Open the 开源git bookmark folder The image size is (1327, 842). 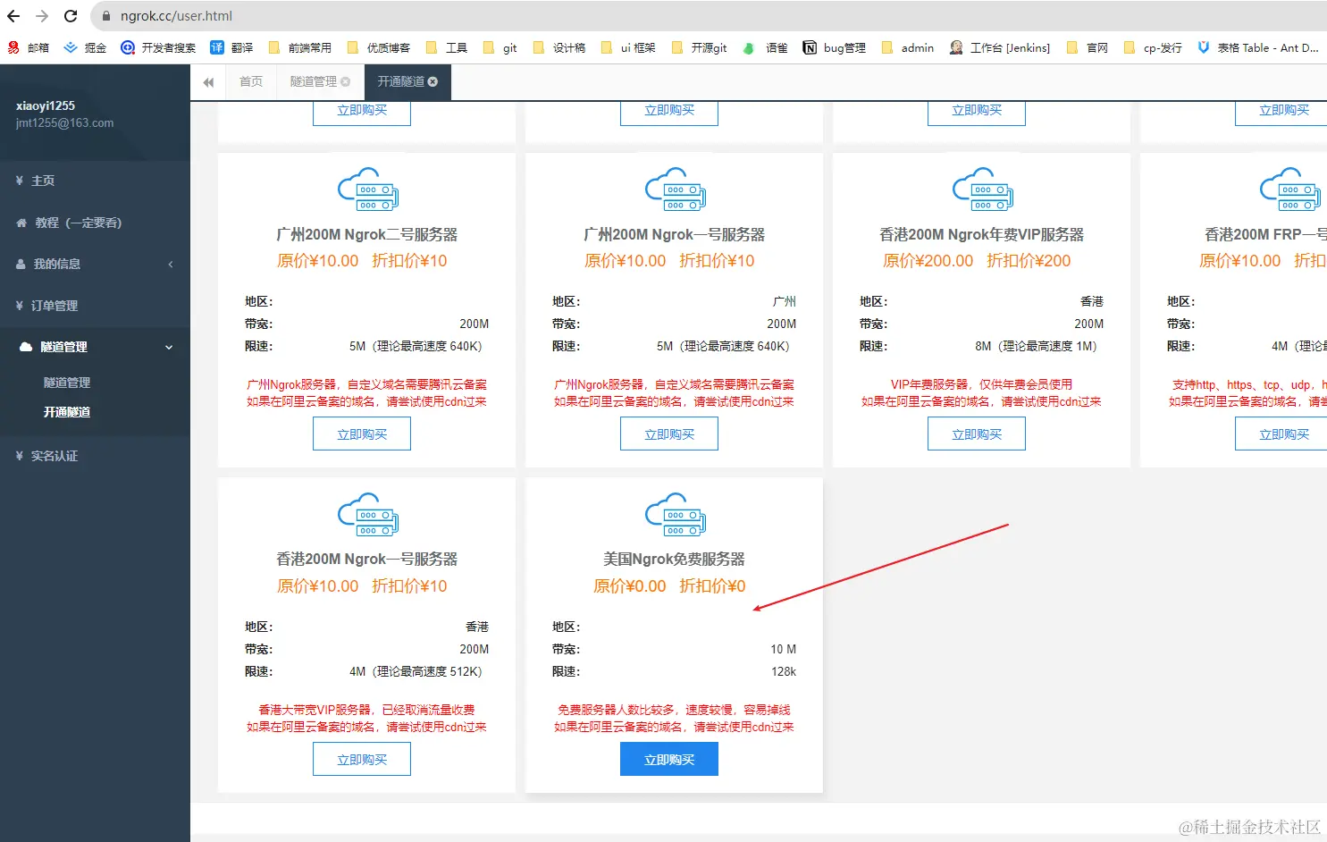pos(699,47)
